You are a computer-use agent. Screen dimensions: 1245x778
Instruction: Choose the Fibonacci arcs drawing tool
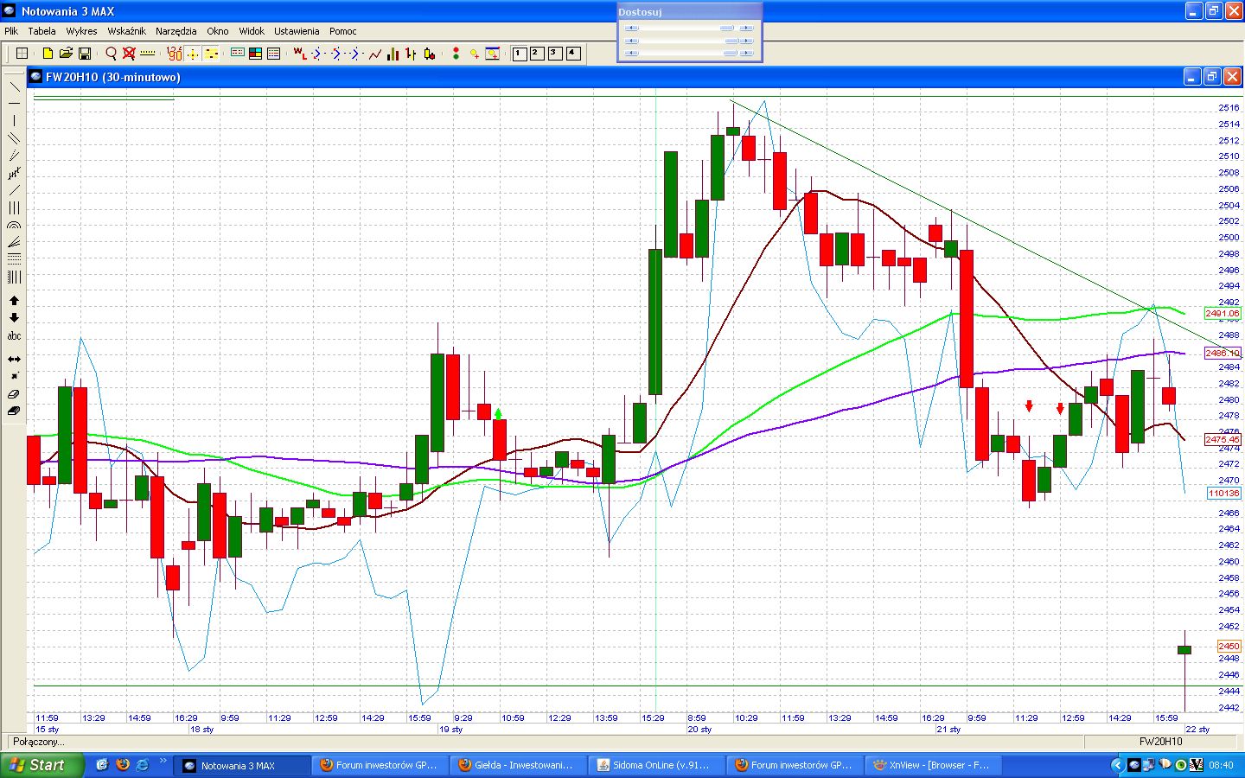click(x=14, y=225)
